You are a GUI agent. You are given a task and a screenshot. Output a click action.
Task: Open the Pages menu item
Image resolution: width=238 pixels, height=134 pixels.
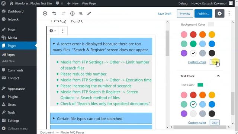[x=18, y=45]
